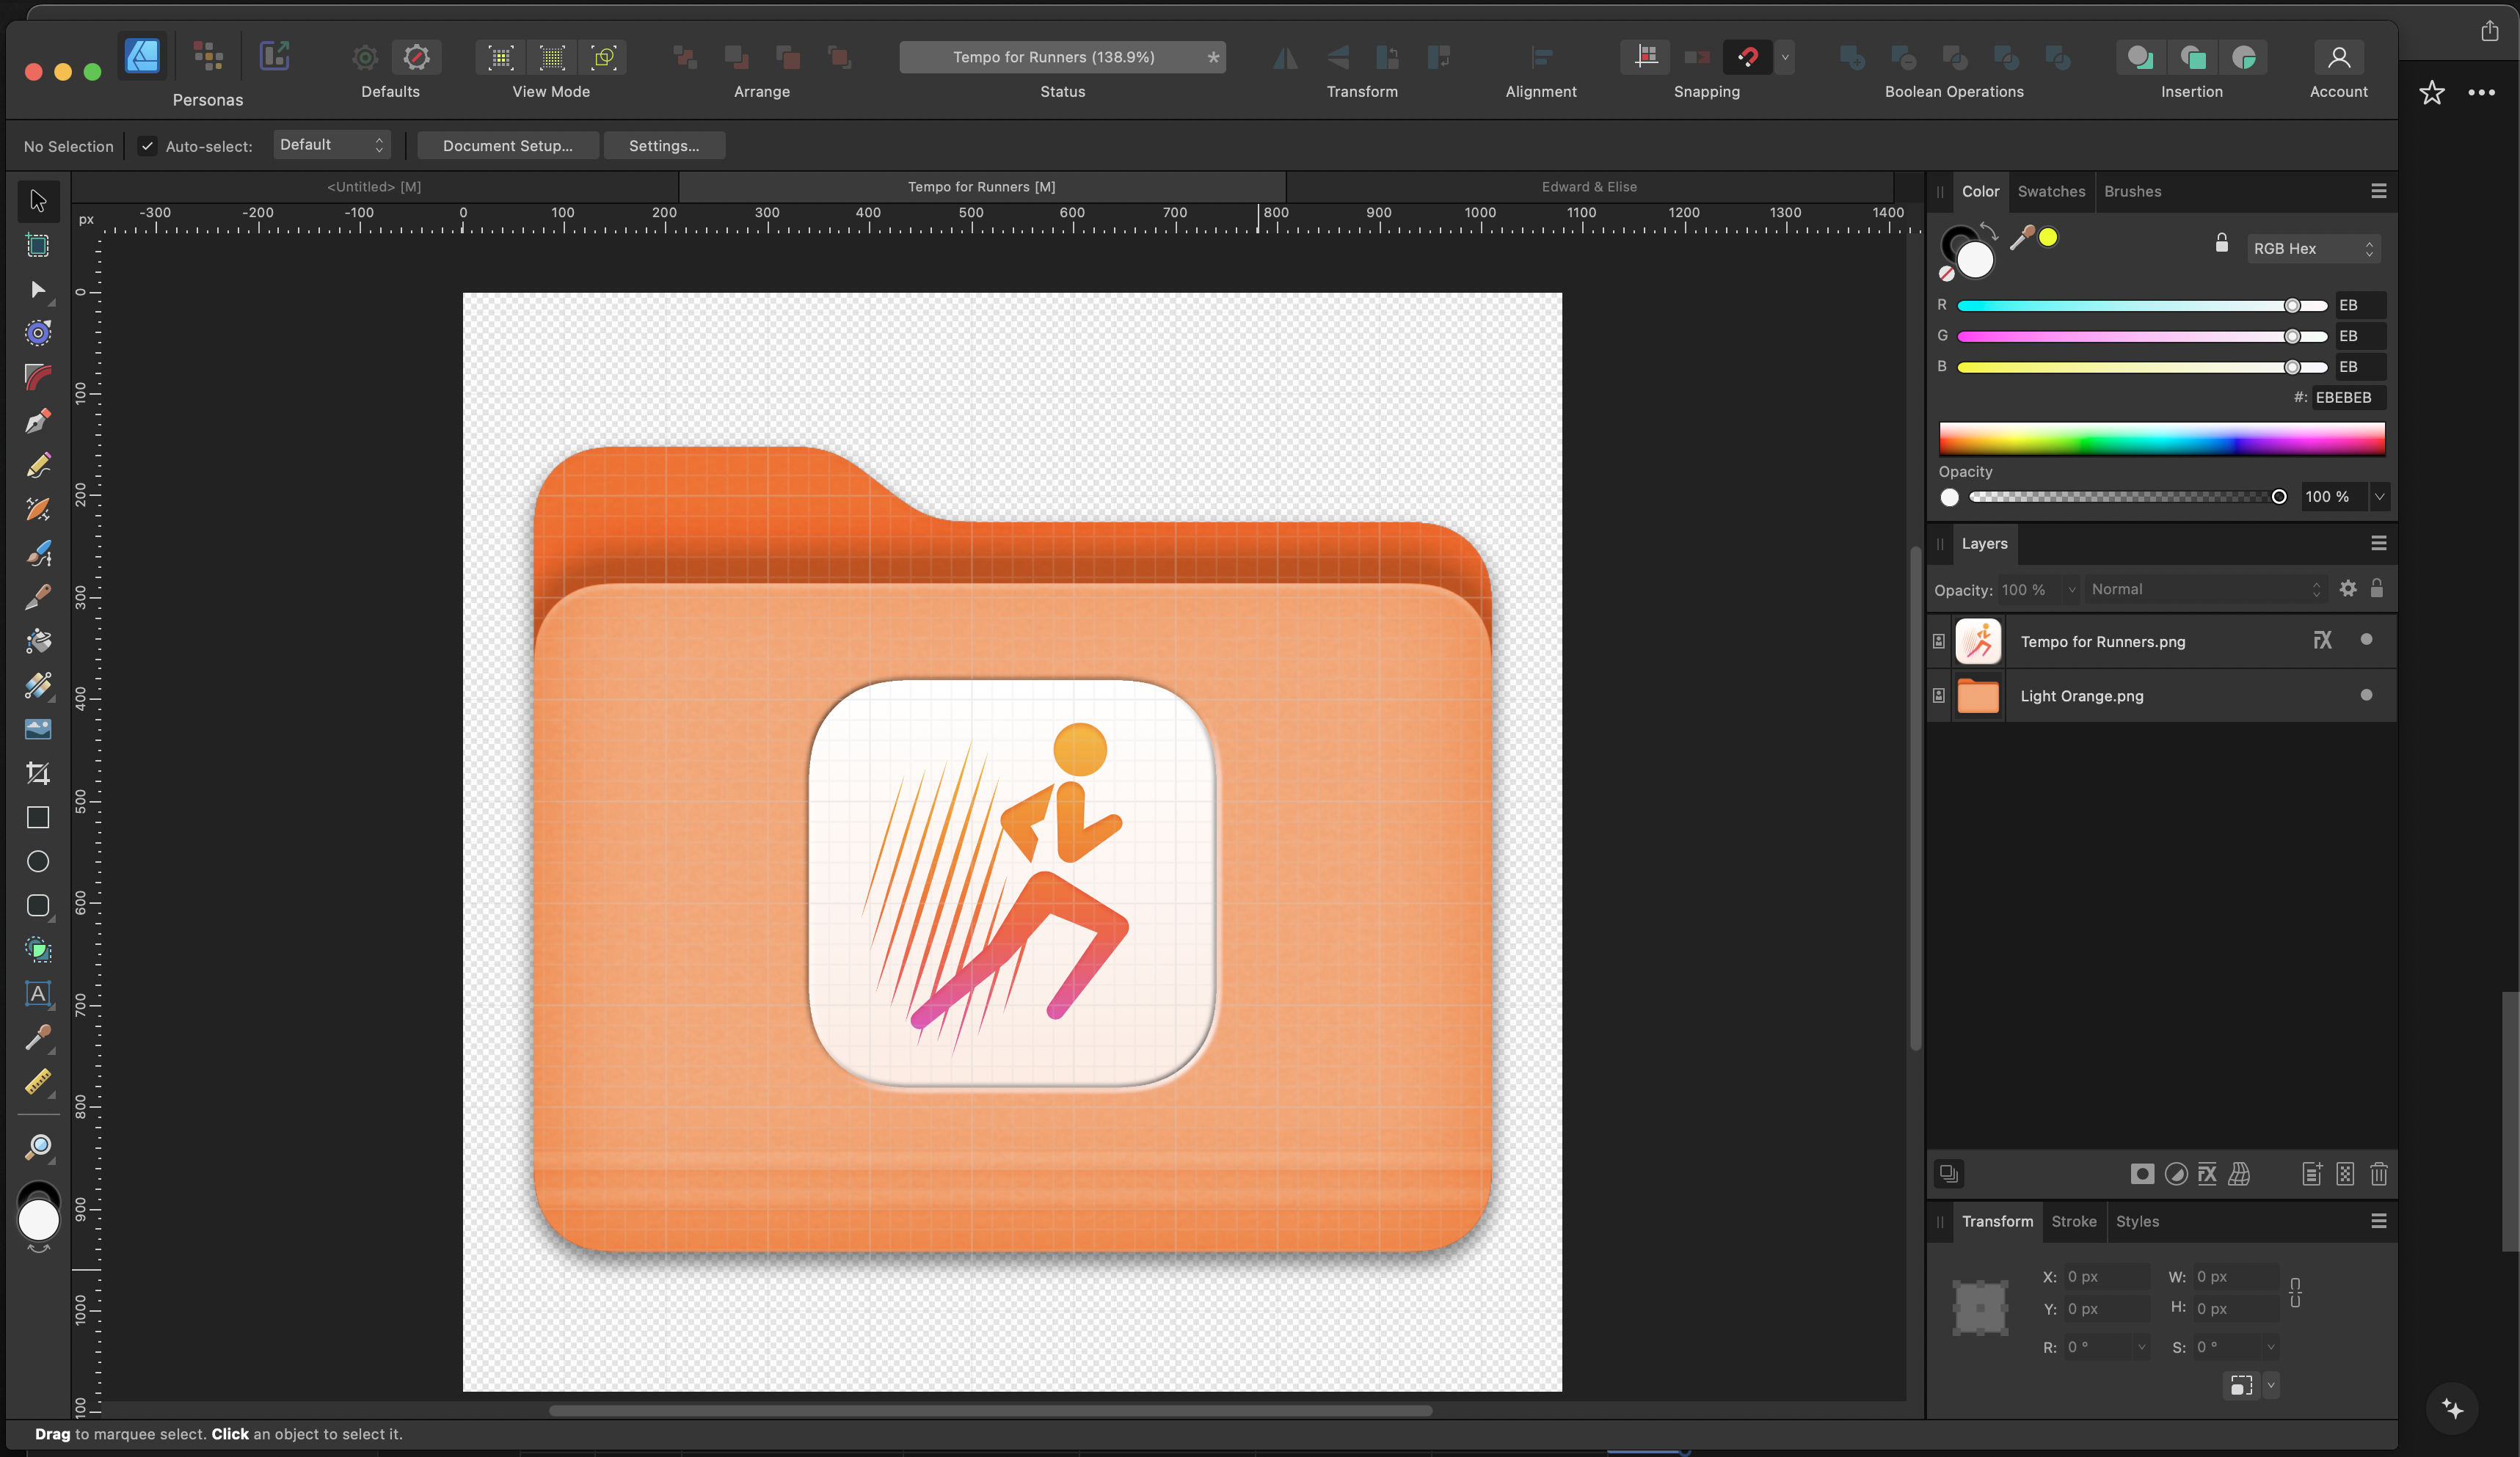Add a new layer via Add Layer icon
Image resolution: width=2520 pixels, height=1457 pixels.
pyautogui.click(x=2312, y=1174)
